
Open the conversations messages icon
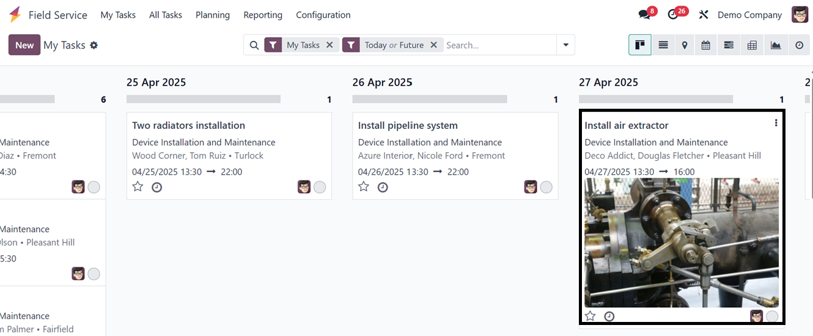(644, 15)
